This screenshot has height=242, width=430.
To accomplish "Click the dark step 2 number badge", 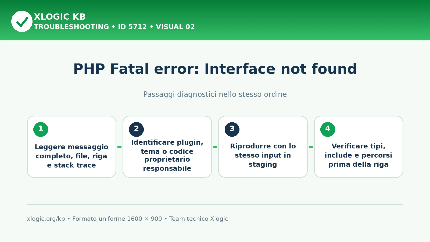I will 136,129.
